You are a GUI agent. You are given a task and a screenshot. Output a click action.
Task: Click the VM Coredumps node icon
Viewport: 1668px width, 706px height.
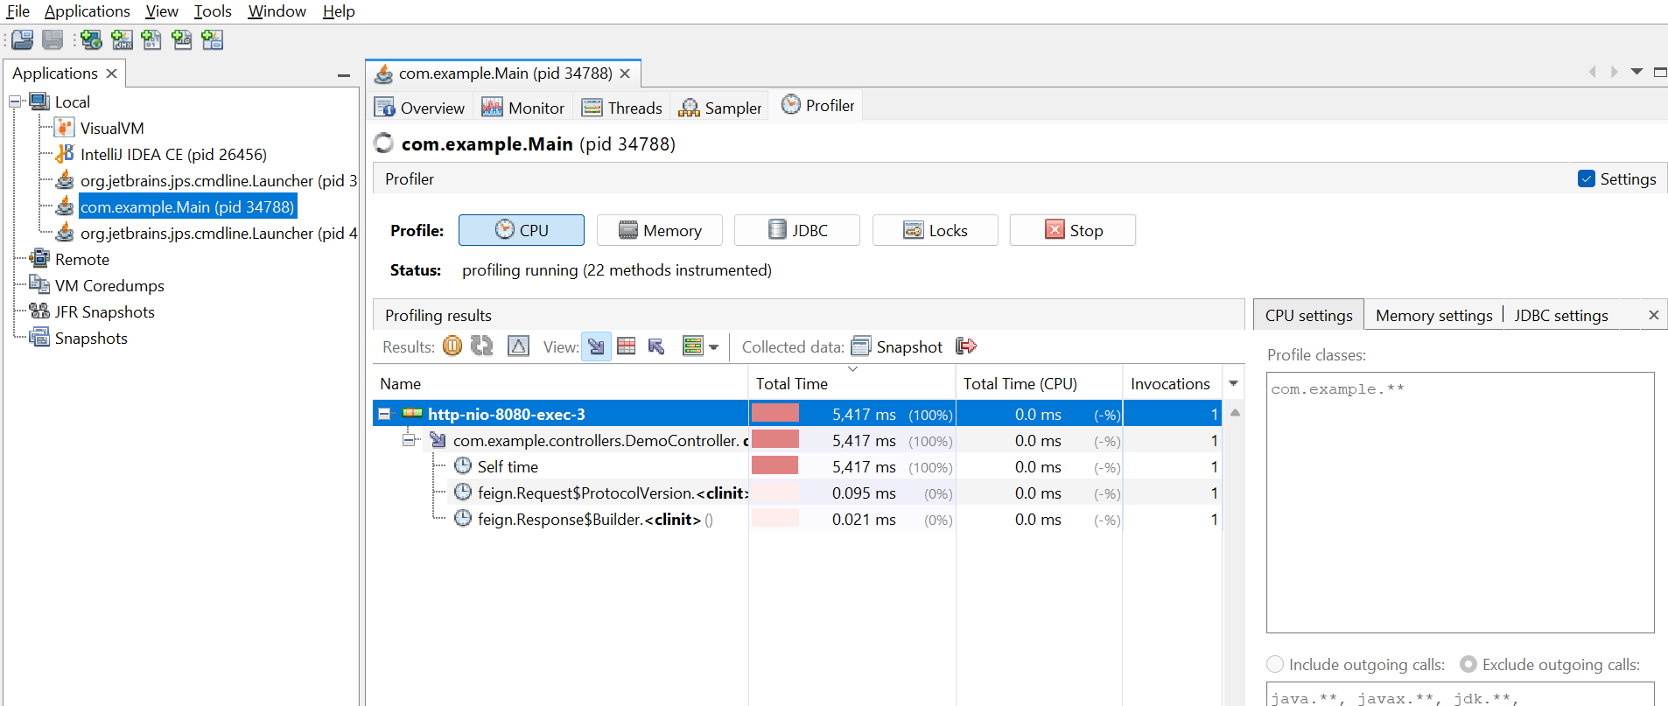[39, 285]
